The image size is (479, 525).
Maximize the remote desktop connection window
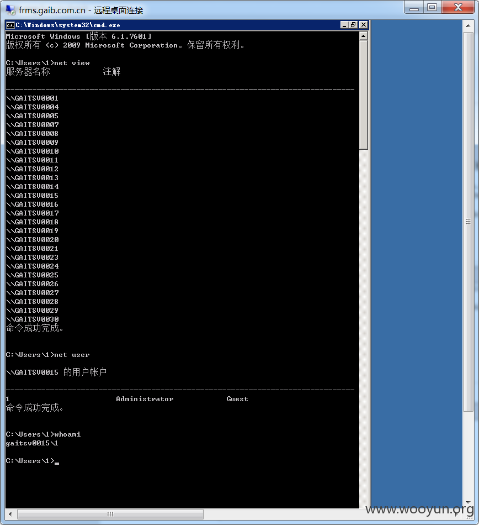(x=432, y=7)
